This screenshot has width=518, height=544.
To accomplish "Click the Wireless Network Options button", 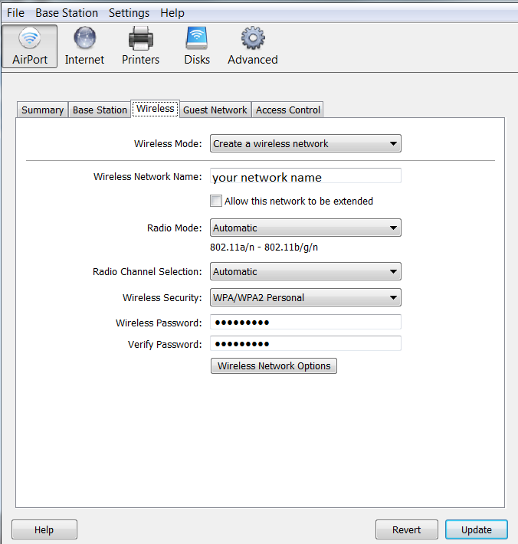I will tap(274, 366).
